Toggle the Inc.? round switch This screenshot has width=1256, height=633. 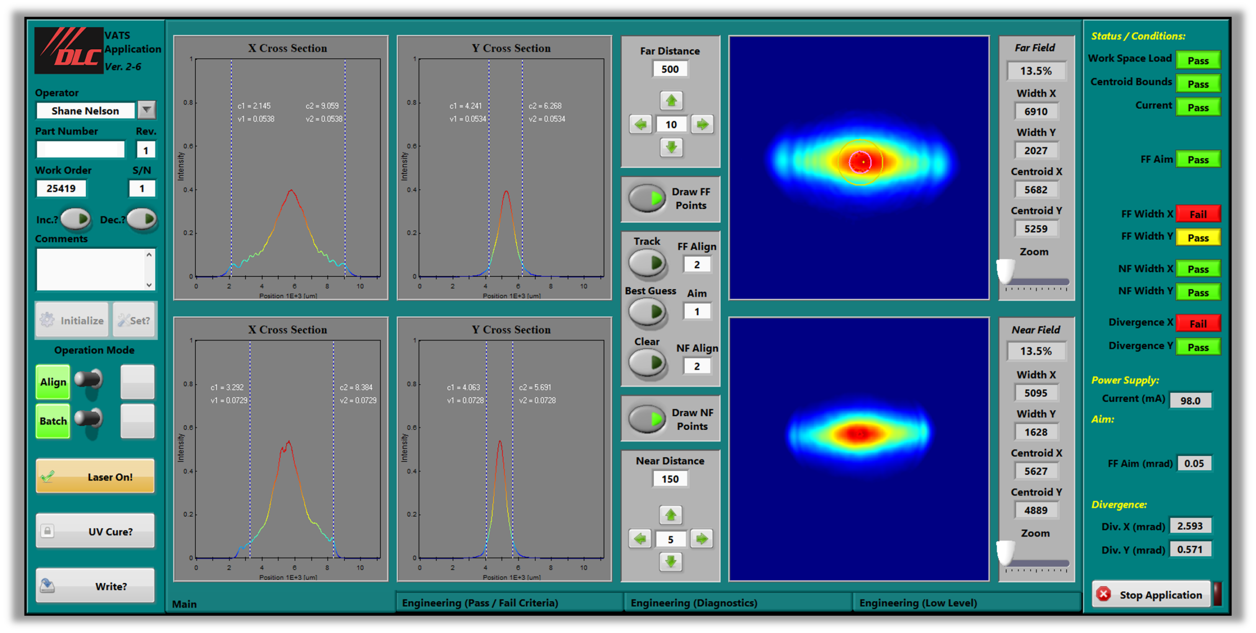click(x=76, y=219)
